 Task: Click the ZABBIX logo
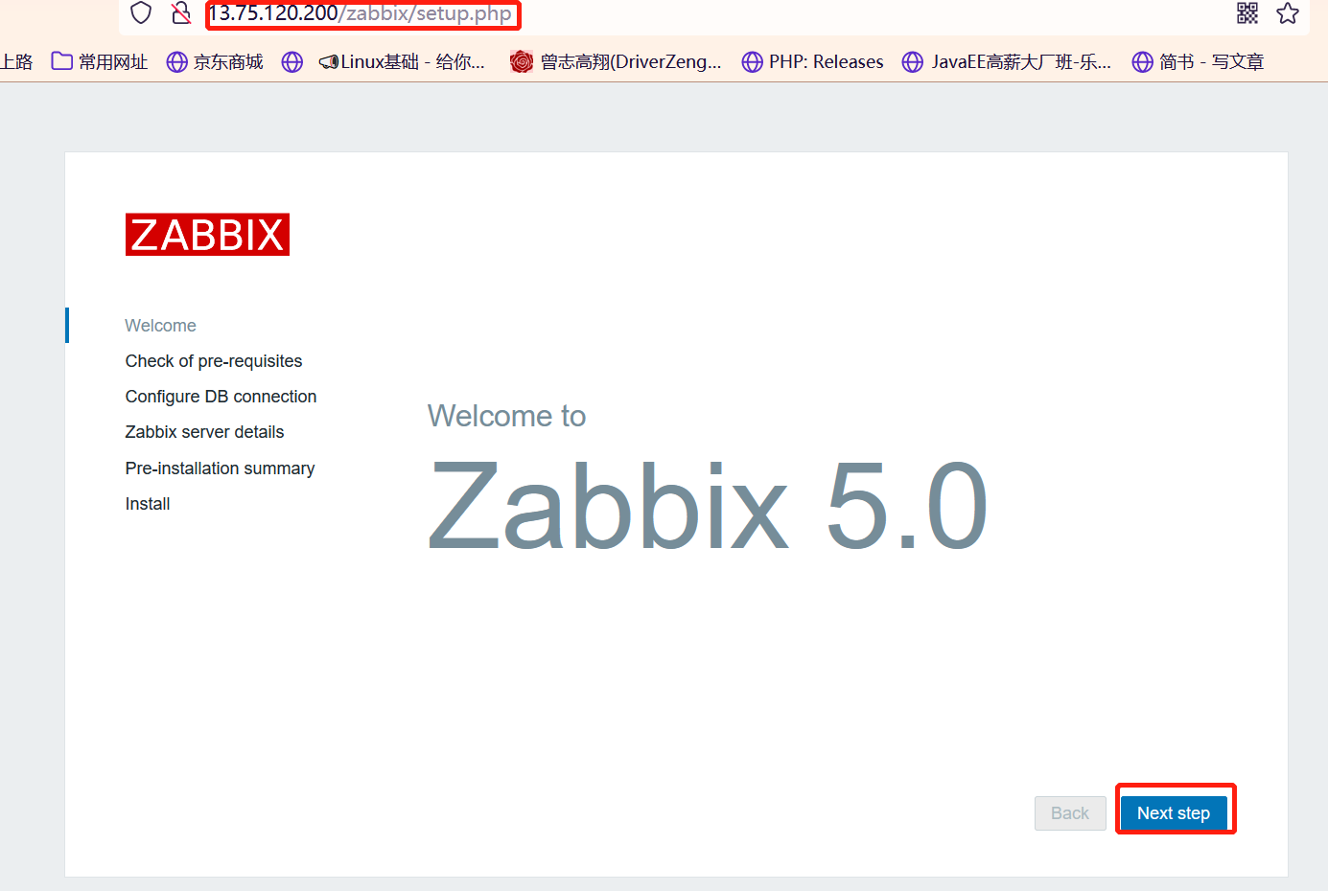[x=207, y=235]
